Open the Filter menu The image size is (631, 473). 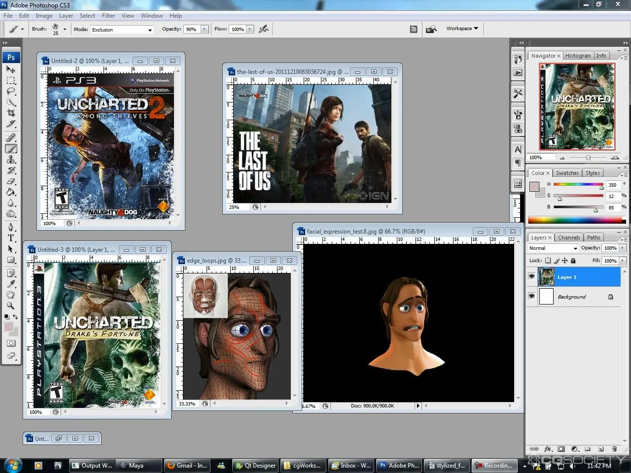coord(108,16)
